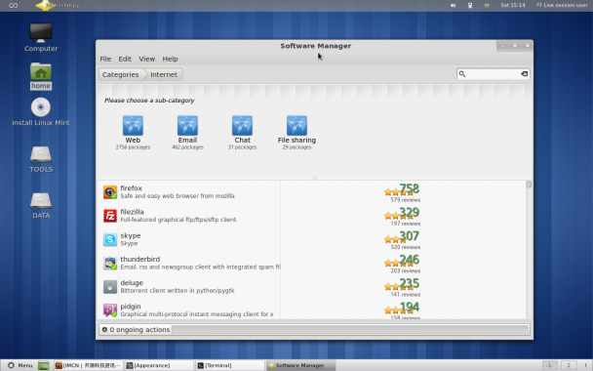Click the volume icon in top panel

tap(454, 5)
